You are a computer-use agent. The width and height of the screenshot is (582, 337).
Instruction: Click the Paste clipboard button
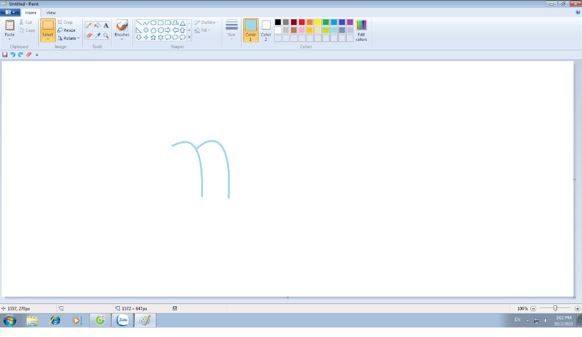[10, 26]
